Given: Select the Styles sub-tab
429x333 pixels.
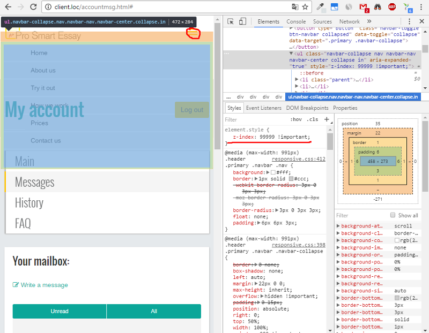Looking at the screenshot, I should point(234,108).
